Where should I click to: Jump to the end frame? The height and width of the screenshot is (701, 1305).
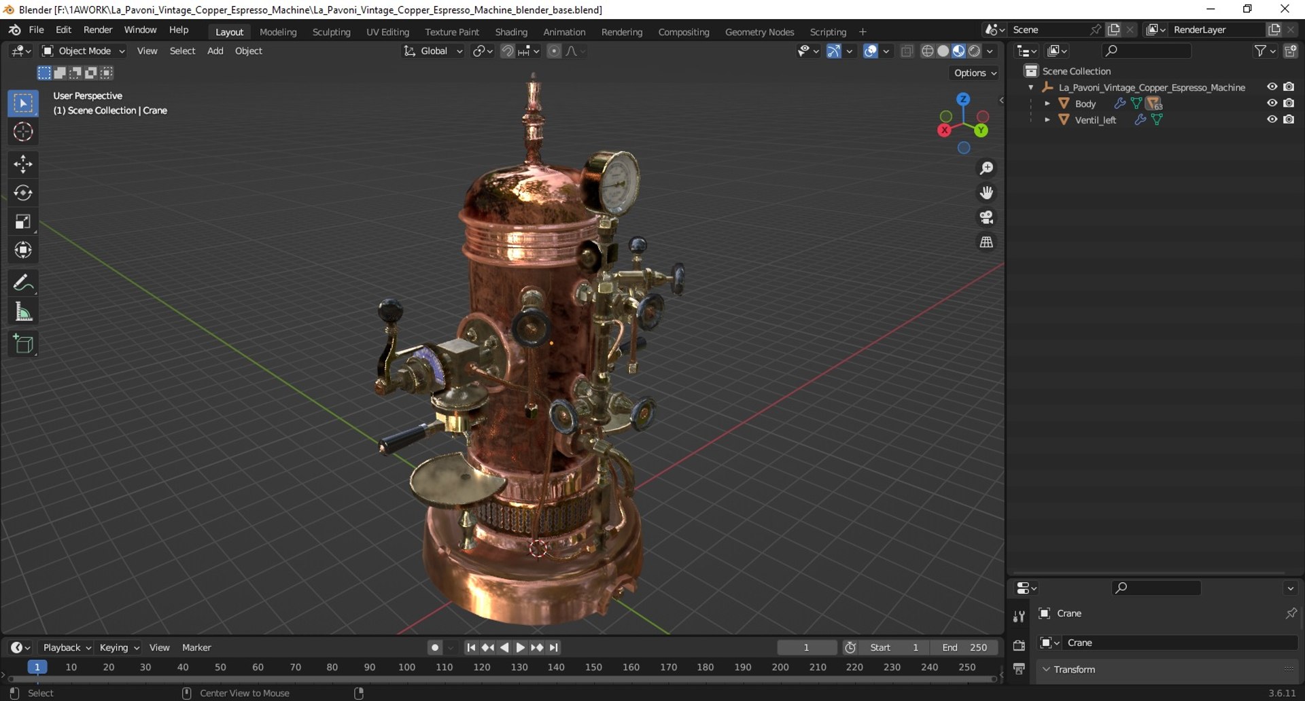point(554,648)
